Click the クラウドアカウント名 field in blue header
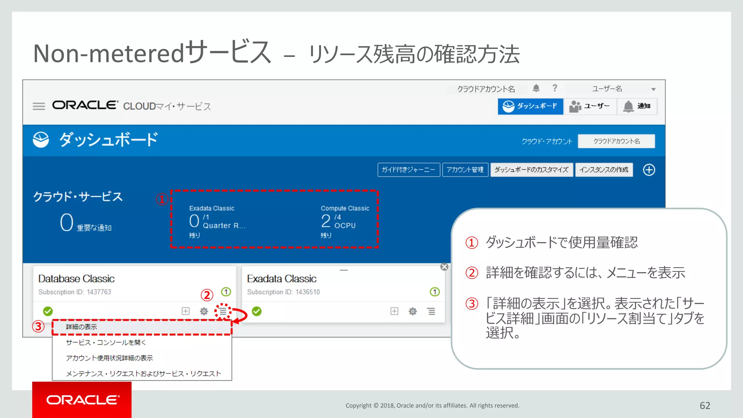 pos(616,141)
